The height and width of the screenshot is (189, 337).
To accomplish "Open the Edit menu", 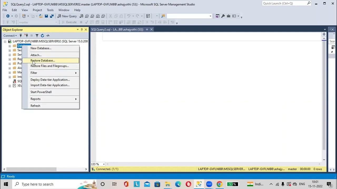I will tap(14, 10).
